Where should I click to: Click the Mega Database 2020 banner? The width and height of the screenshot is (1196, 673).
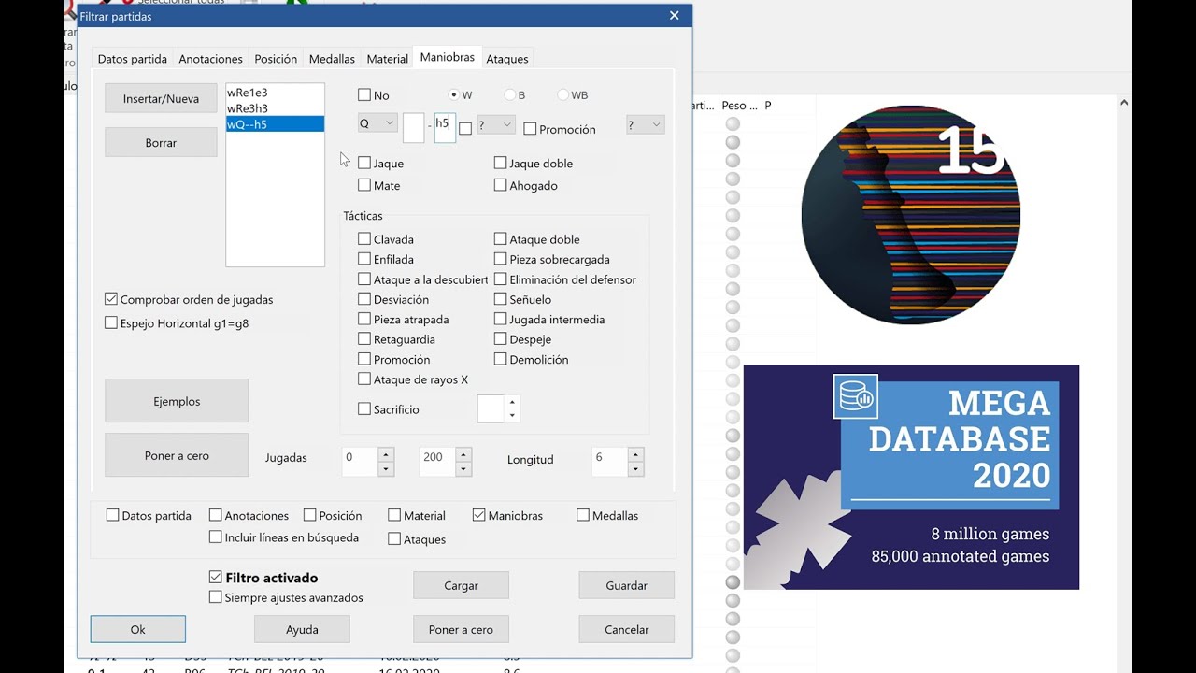pos(911,477)
